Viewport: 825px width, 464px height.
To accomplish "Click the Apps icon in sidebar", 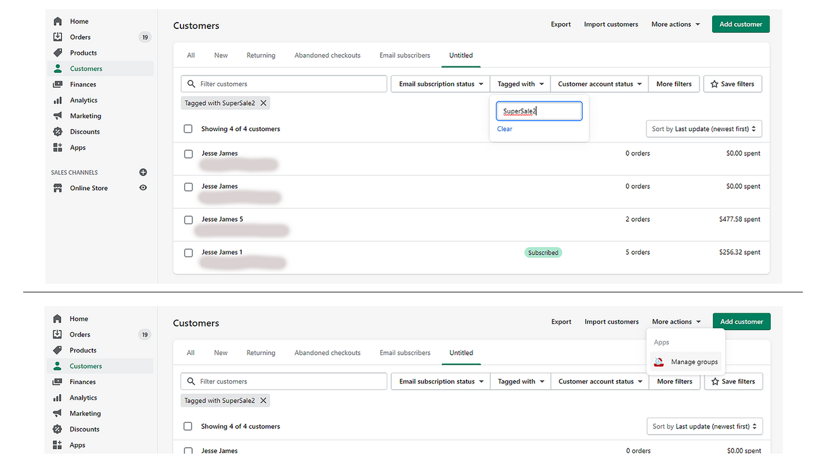I will tap(57, 147).
